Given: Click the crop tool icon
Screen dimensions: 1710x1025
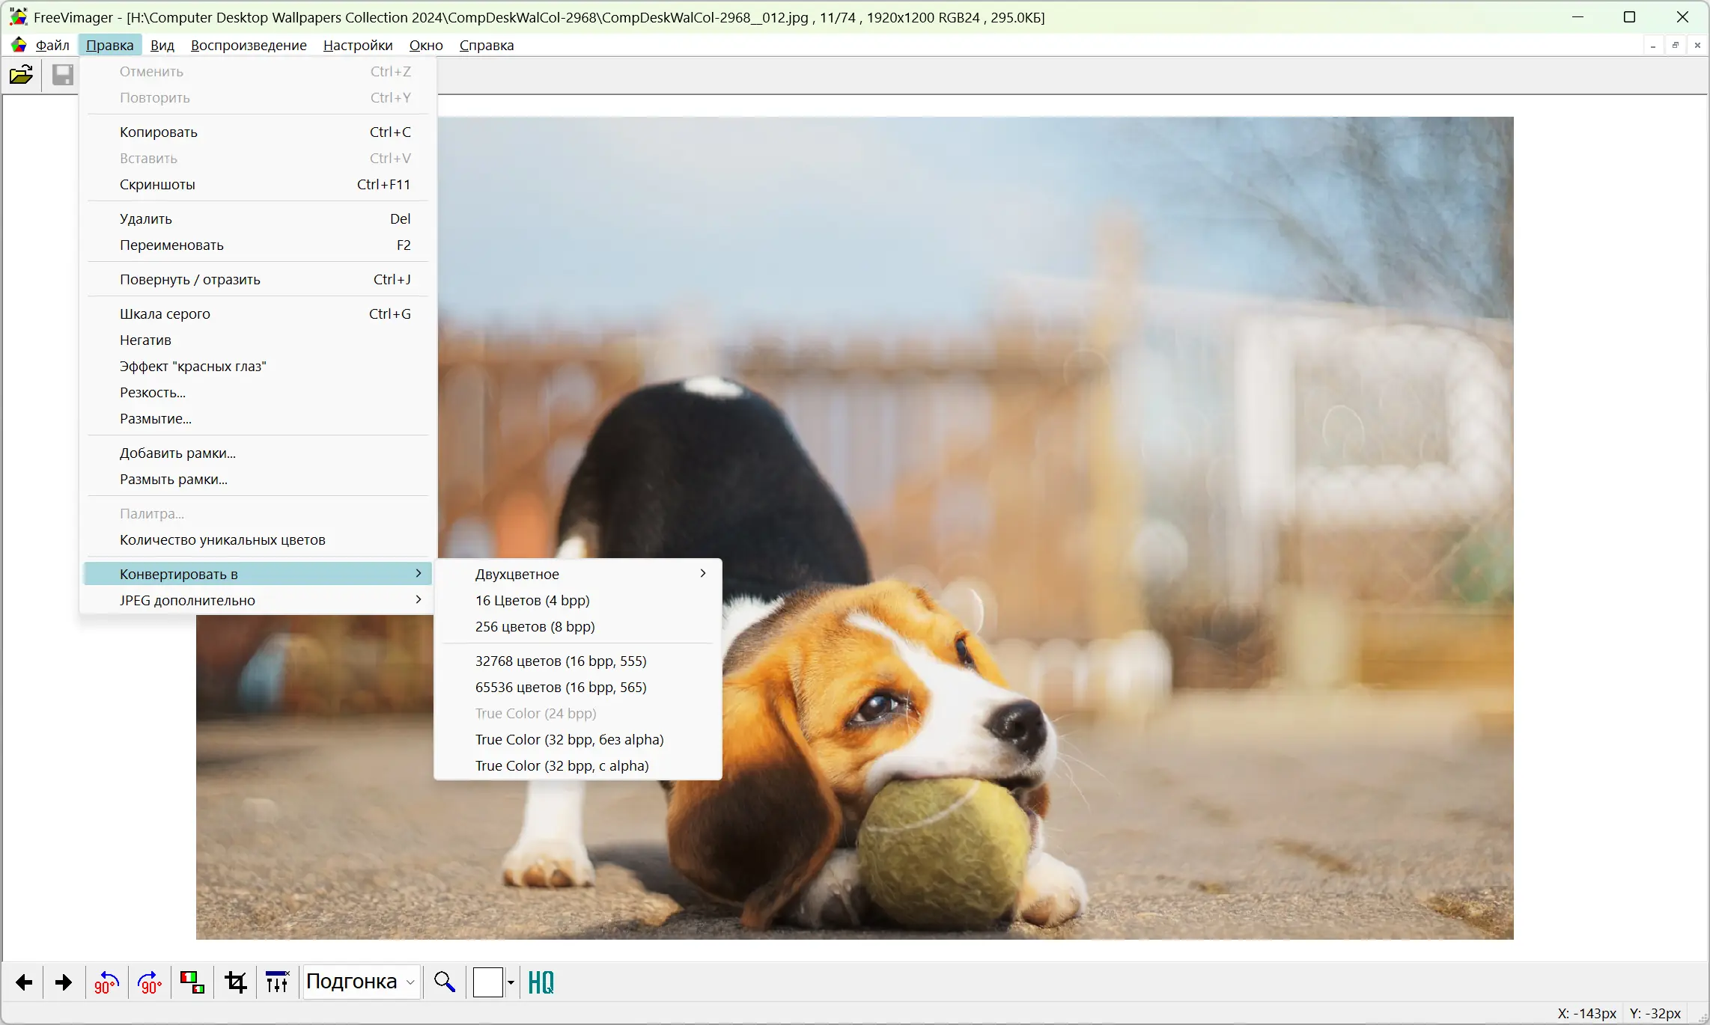Looking at the screenshot, I should 236,982.
